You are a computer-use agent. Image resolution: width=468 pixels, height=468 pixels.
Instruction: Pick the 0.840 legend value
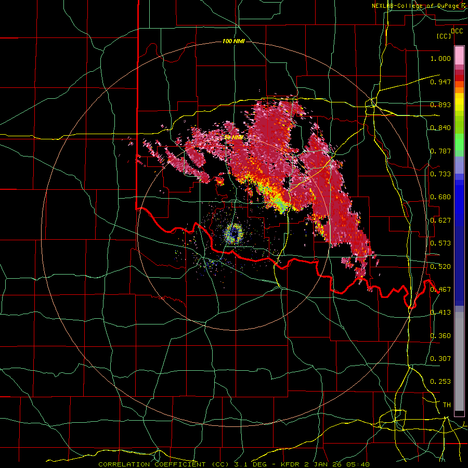pos(440,127)
